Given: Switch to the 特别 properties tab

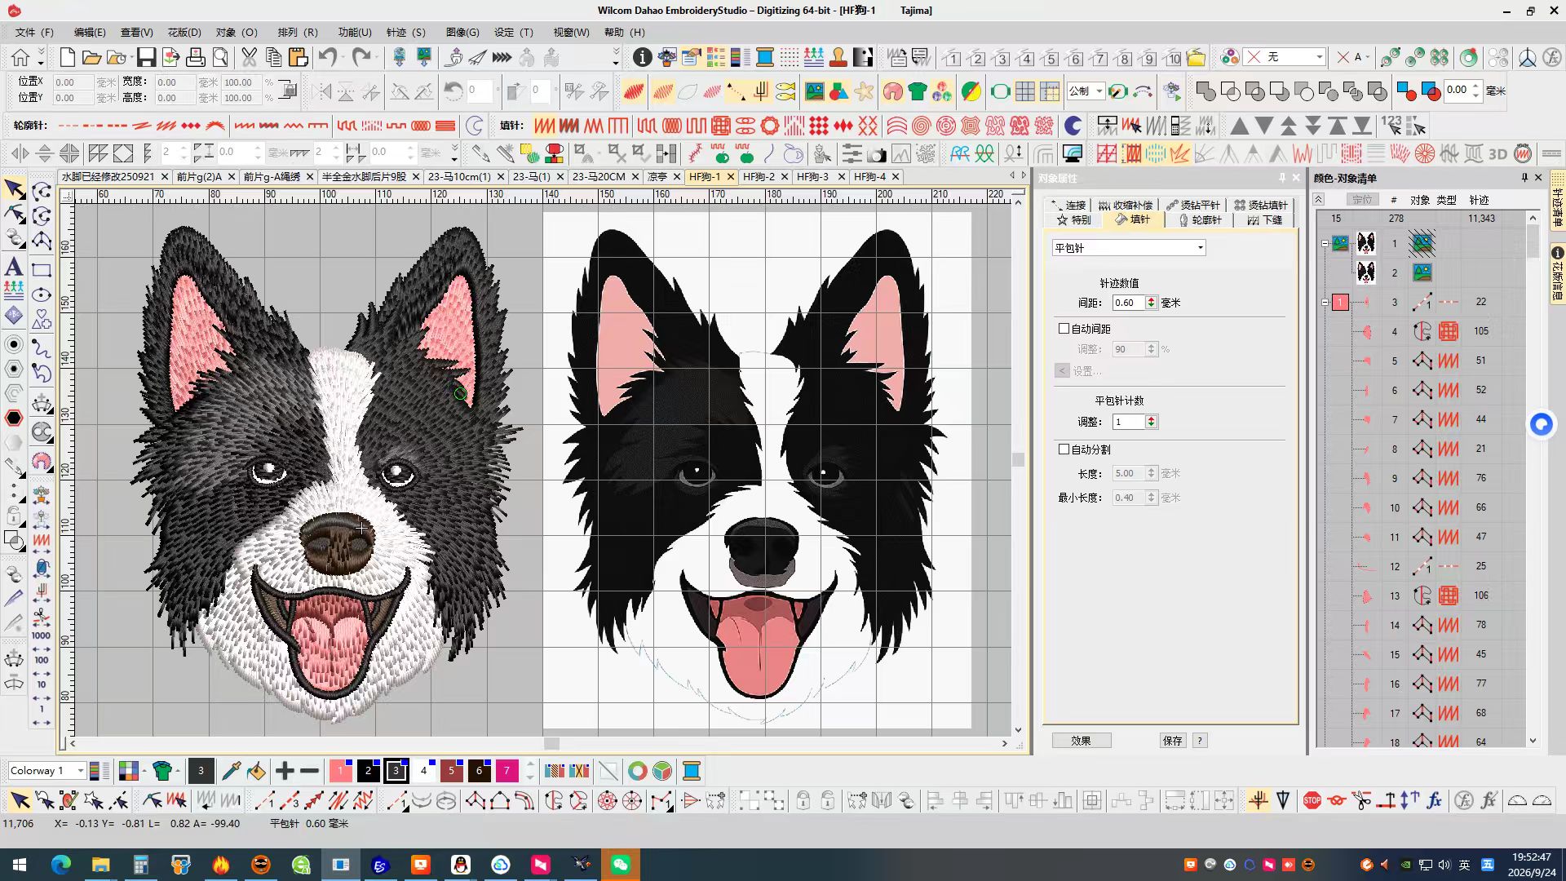Looking at the screenshot, I should click(x=1073, y=220).
